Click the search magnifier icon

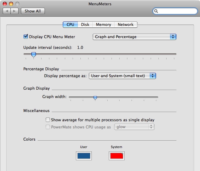[x=156, y=11]
